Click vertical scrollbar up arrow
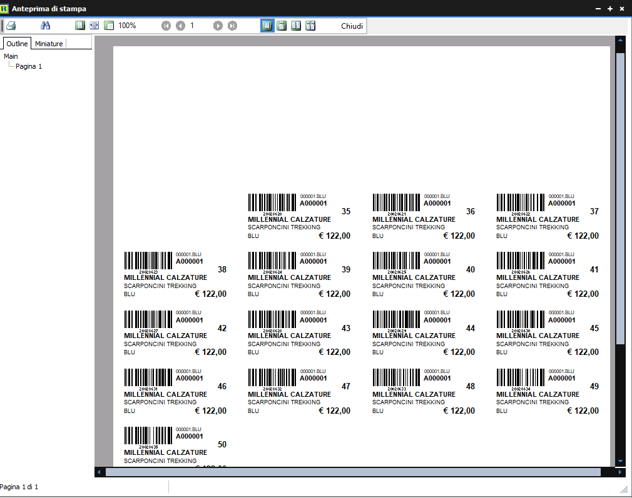Viewport: 632px width, 498px height. 620,40
